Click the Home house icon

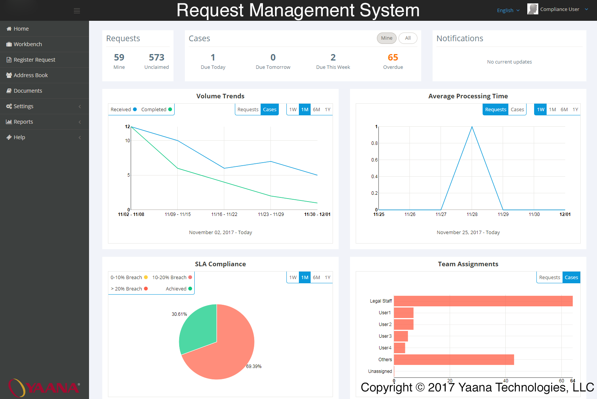point(9,29)
